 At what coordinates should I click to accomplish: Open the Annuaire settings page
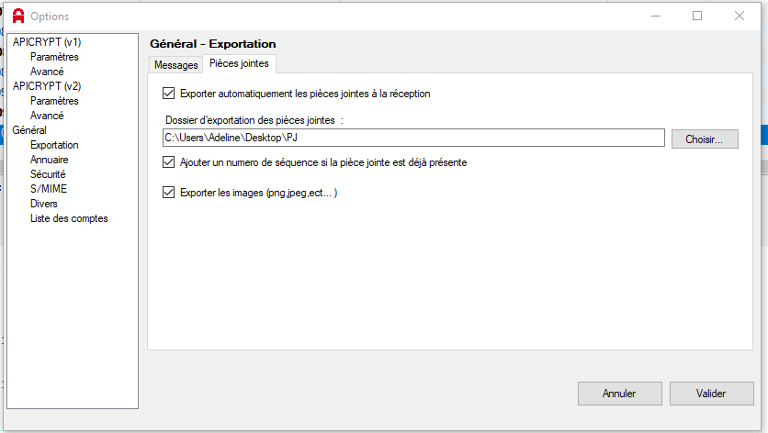50,160
